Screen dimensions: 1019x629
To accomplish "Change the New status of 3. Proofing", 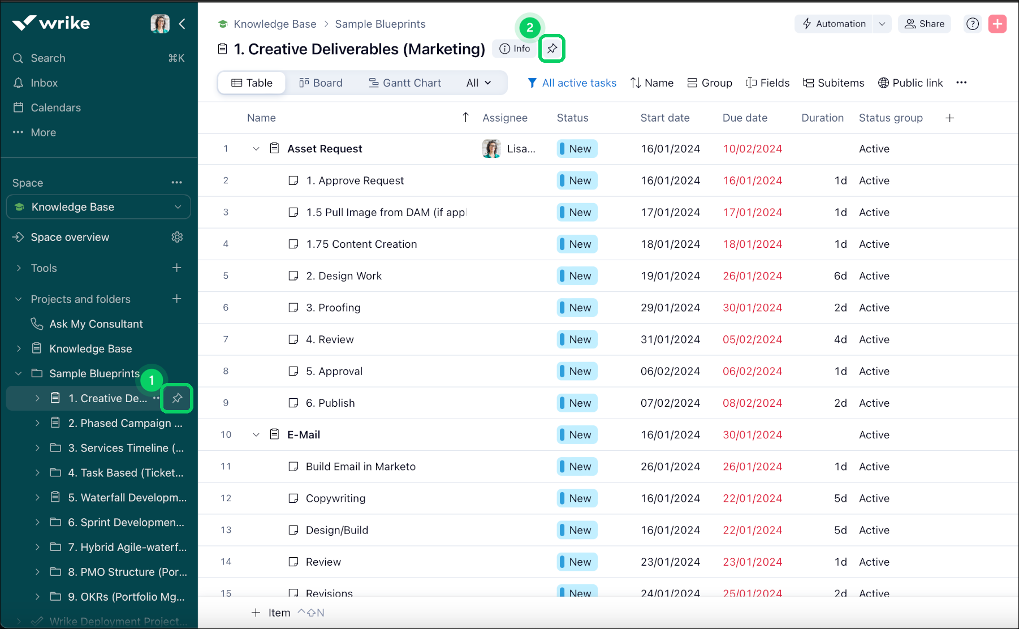I will [577, 308].
